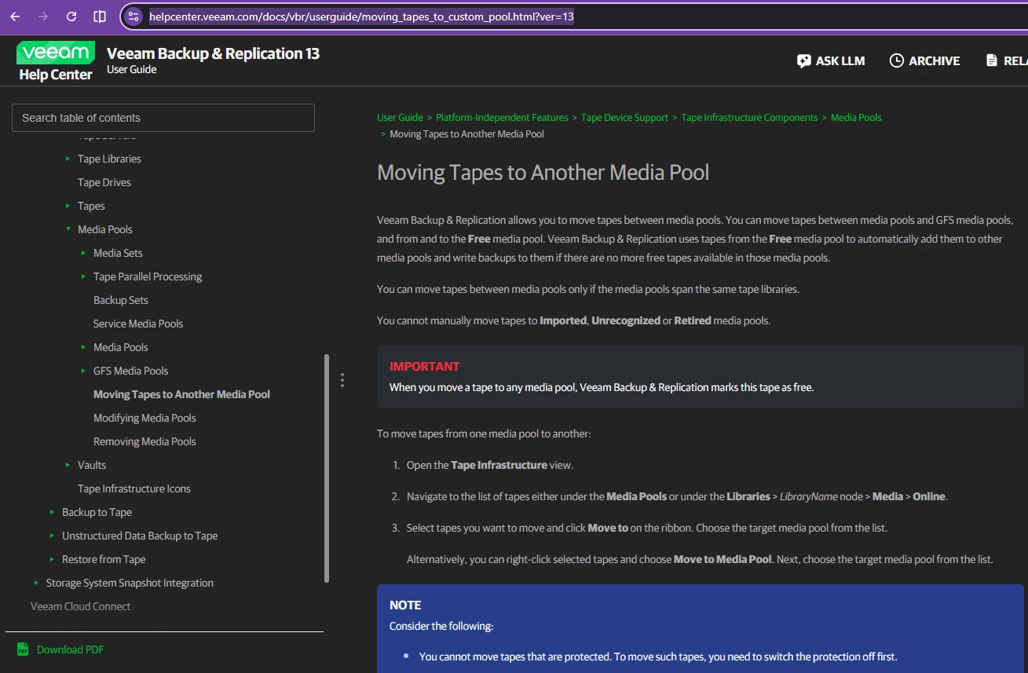Open the ASK LLM chat
This screenshot has height=673, width=1028.
(x=831, y=60)
